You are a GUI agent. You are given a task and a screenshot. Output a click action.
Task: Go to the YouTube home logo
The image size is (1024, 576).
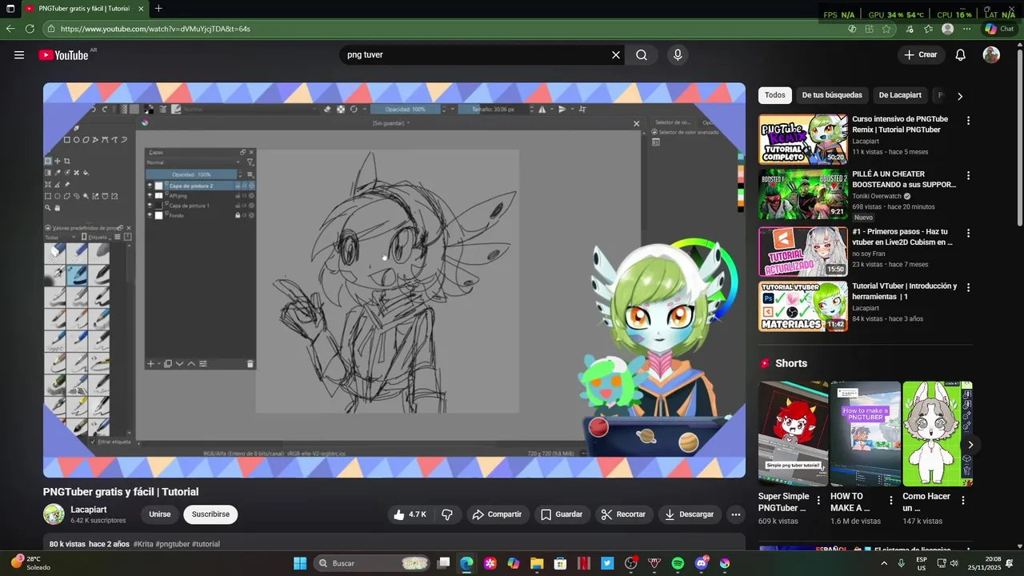tap(63, 55)
